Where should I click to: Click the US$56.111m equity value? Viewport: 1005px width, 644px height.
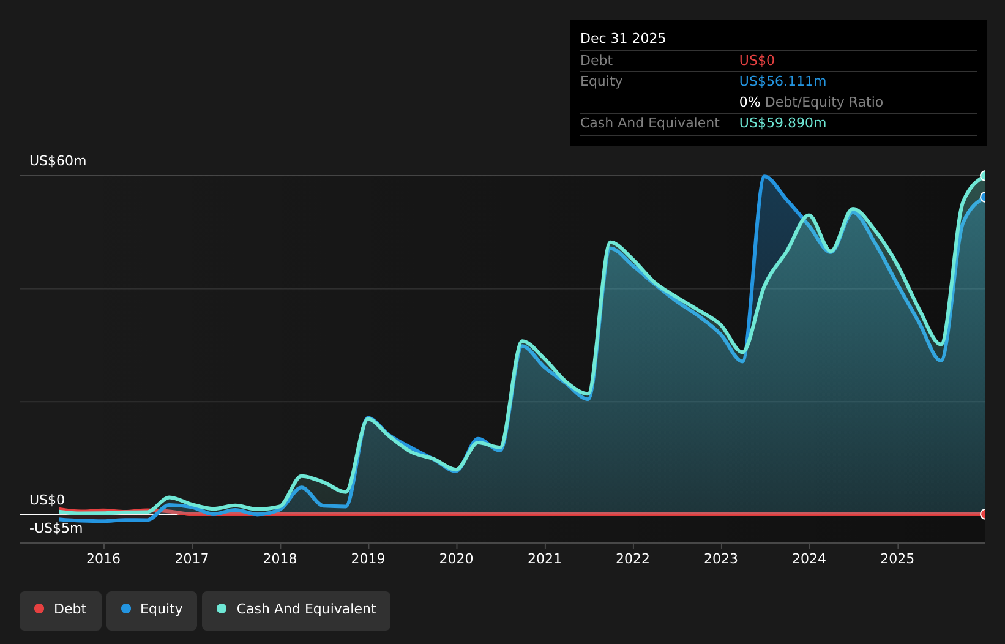coord(783,81)
